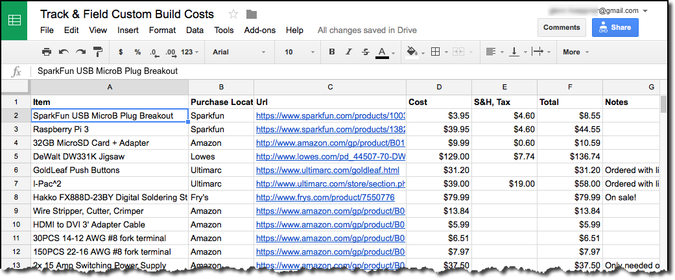The height and width of the screenshot is (280, 675).
Task: Click the Comments button
Action: pyautogui.click(x=562, y=27)
